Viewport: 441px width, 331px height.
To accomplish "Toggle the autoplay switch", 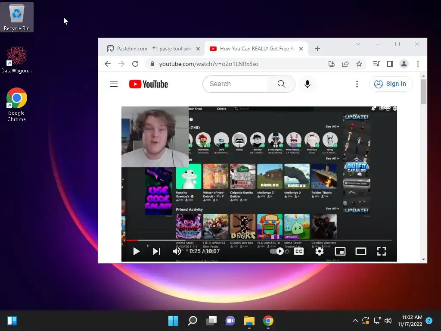I will [277, 251].
